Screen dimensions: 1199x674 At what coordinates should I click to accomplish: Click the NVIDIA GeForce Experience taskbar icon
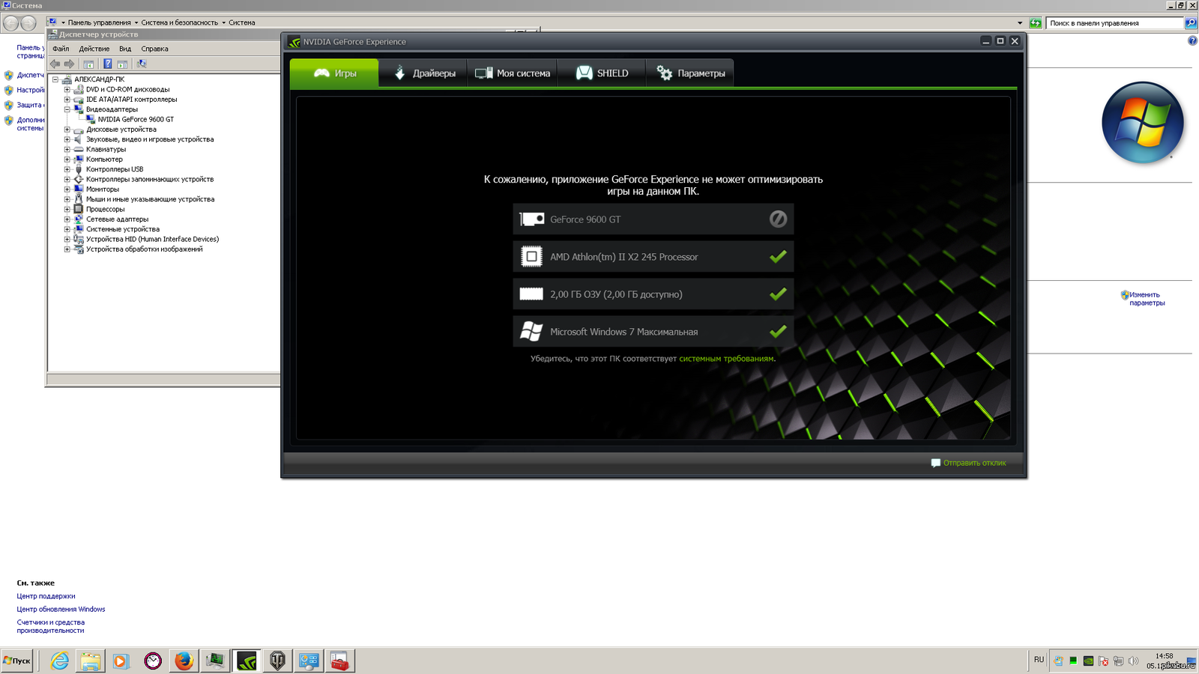point(247,661)
